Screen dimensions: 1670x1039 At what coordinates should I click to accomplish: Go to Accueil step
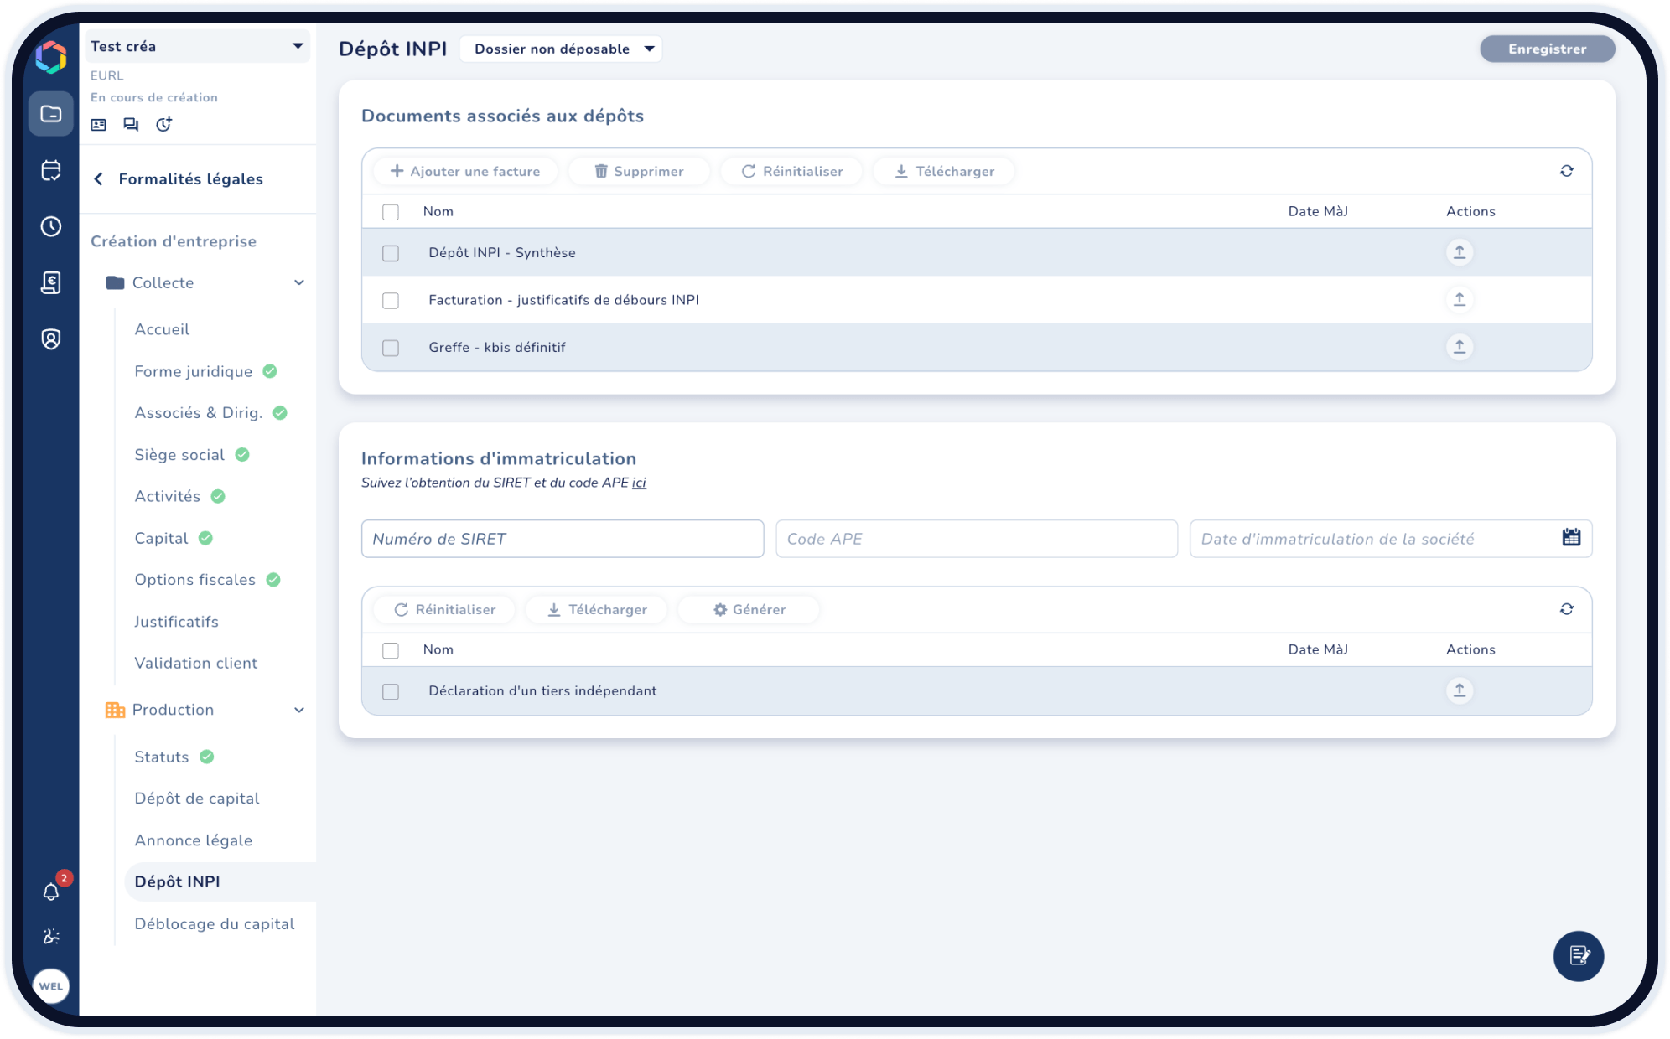[x=162, y=329]
